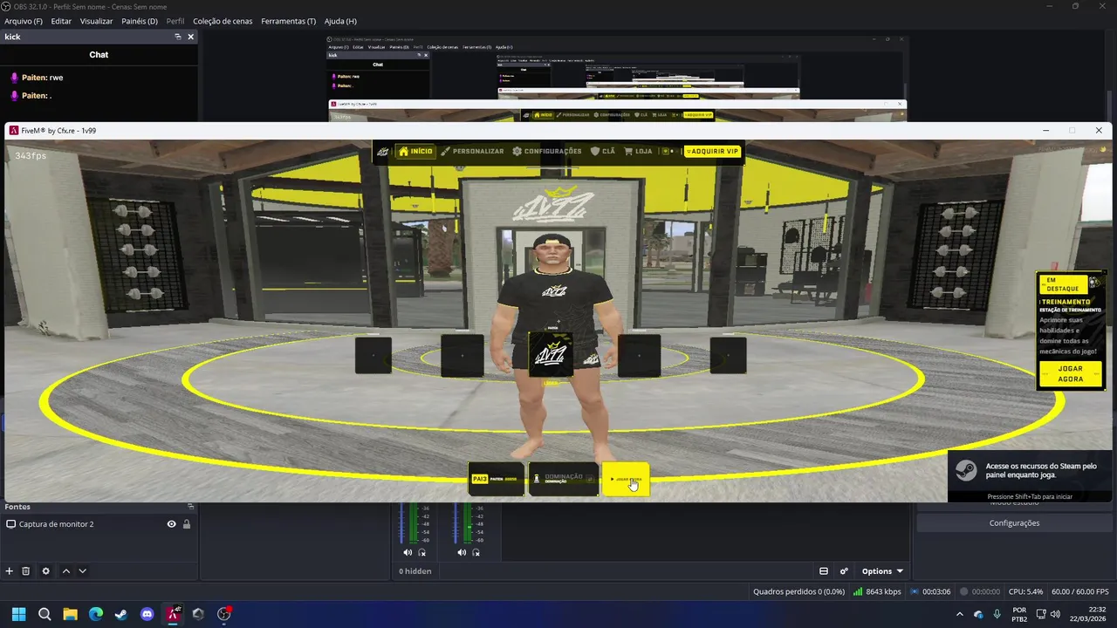Pop out the Fontes dock
Screen dimensions: 1117x628
(190, 507)
